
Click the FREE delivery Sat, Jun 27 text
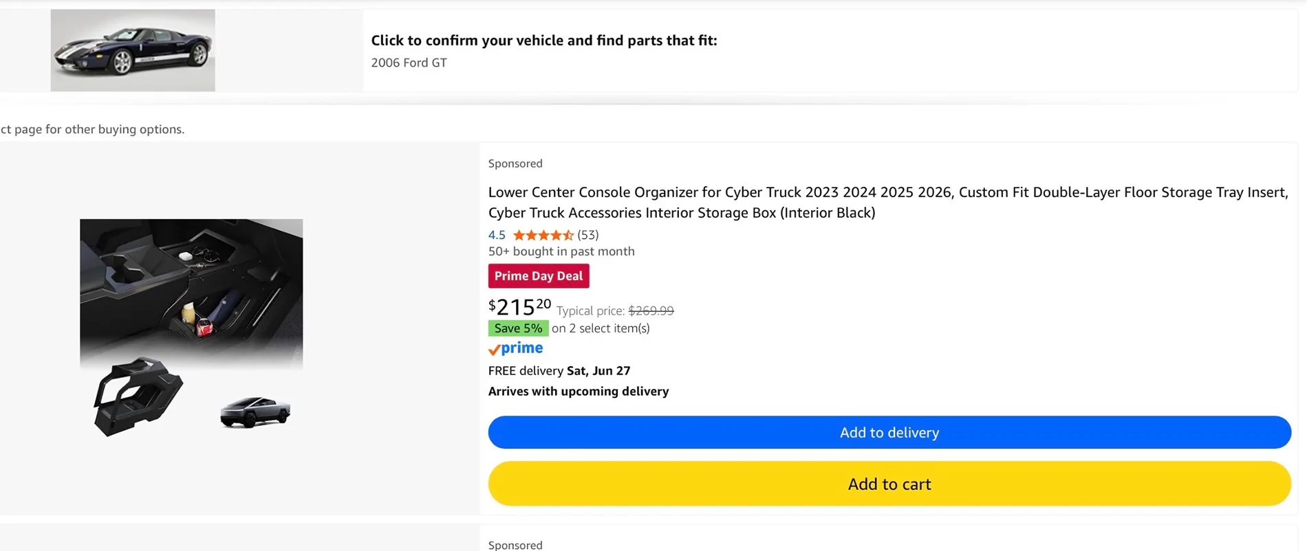point(559,371)
